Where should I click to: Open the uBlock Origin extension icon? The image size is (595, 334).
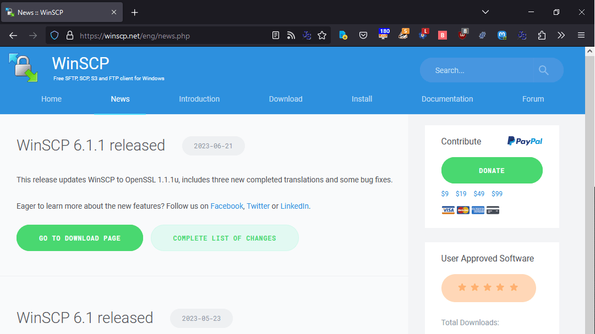coord(463,35)
